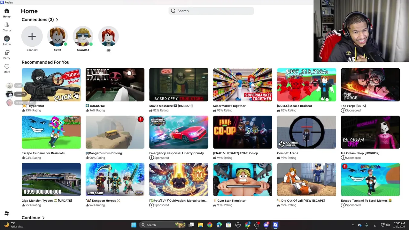Image resolution: width=409 pixels, height=230 pixels.
Task: Click the info icon under Emergency Response
Action: pyautogui.click(x=151, y=158)
